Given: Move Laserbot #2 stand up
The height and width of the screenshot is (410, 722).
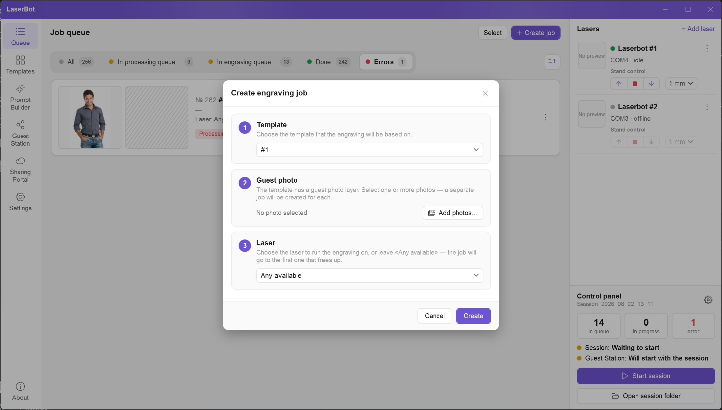Looking at the screenshot, I should click(x=619, y=142).
